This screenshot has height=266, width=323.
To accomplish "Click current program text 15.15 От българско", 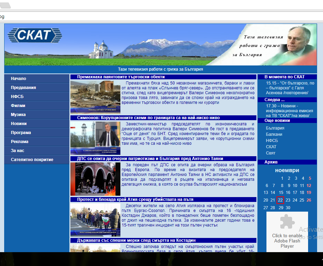I will 290,88.
